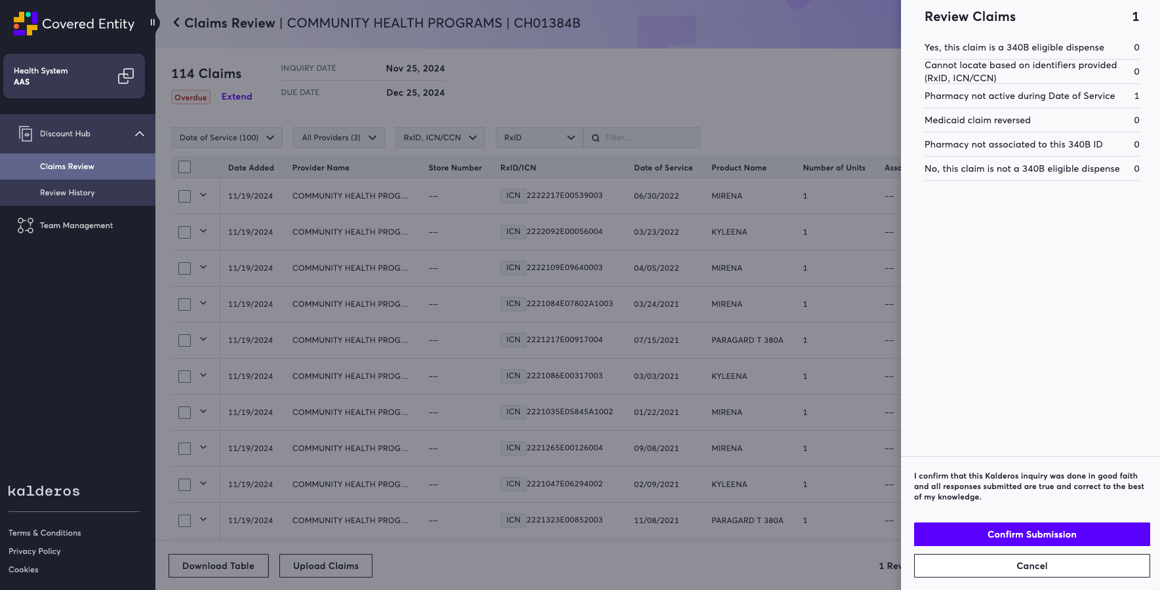Sort by Number of Units column header
Viewport: 1160px width, 590px height.
[x=834, y=168]
